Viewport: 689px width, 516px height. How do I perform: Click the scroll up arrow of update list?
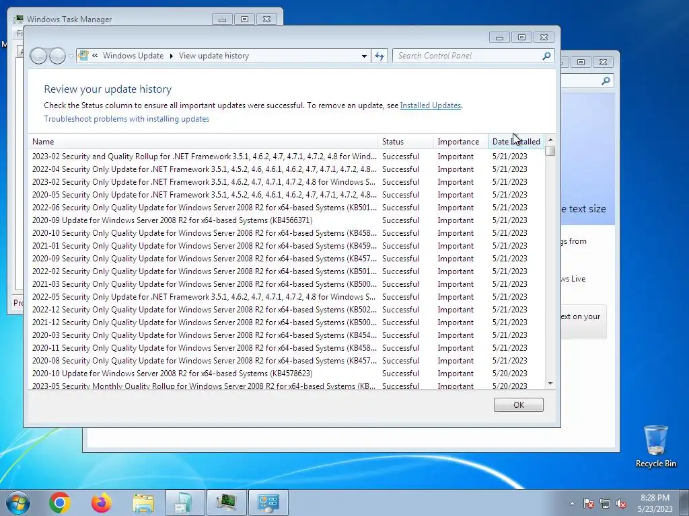pos(550,140)
